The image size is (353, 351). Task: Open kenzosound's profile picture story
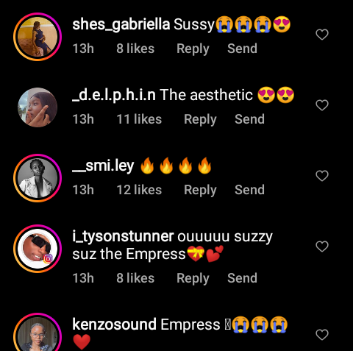(38, 334)
